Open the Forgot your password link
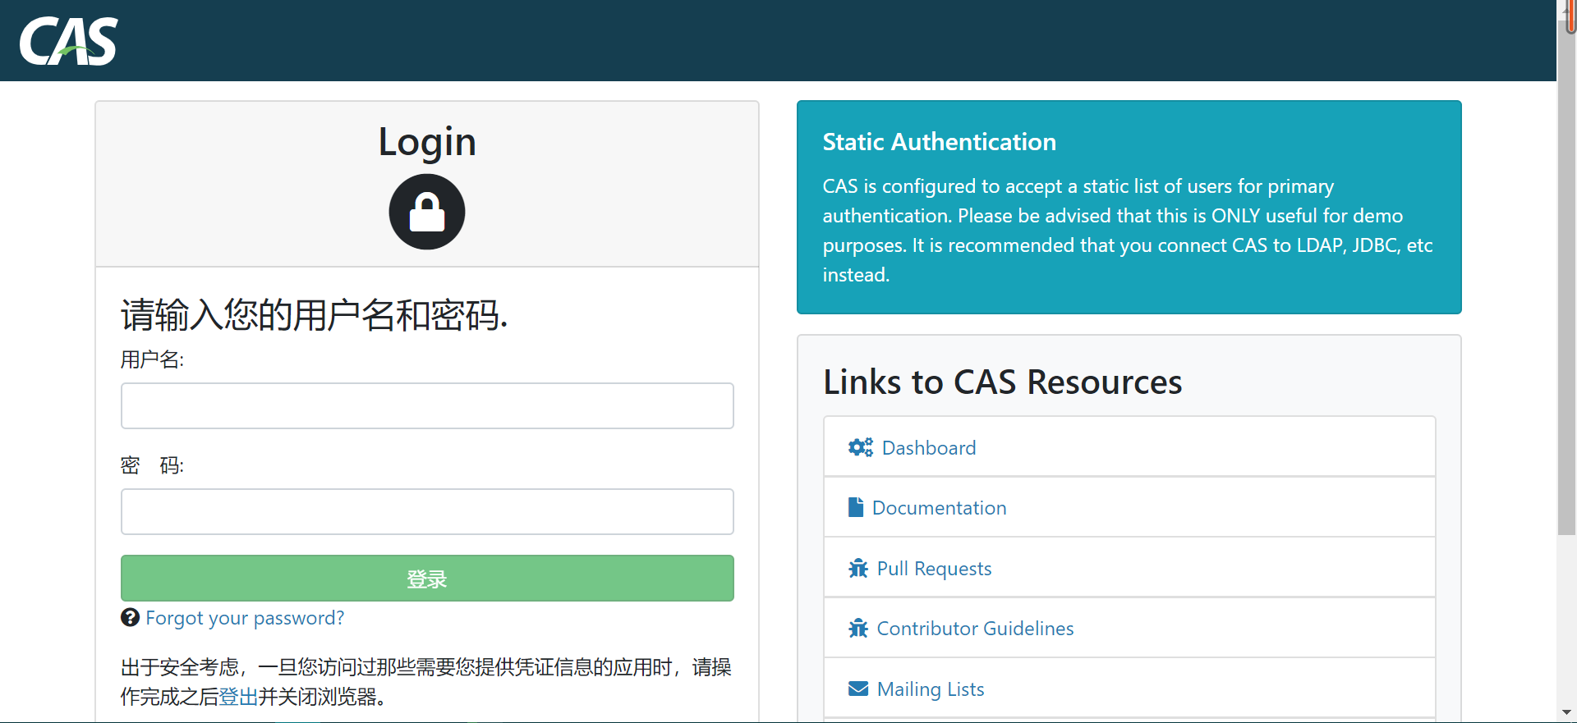The width and height of the screenshot is (1577, 723). point(245,618)
